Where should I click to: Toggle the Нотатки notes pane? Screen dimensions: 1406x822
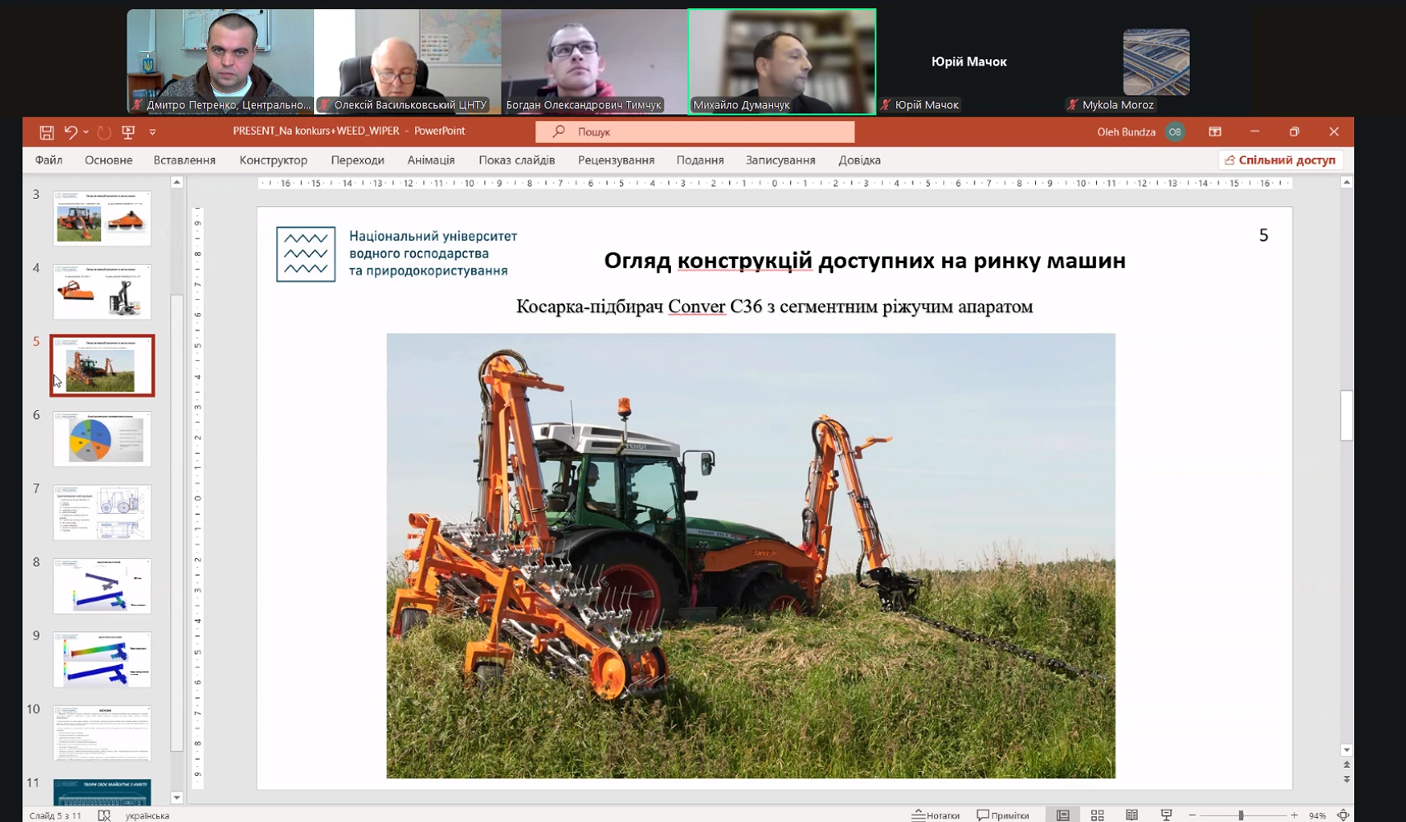tap(936, 815)
